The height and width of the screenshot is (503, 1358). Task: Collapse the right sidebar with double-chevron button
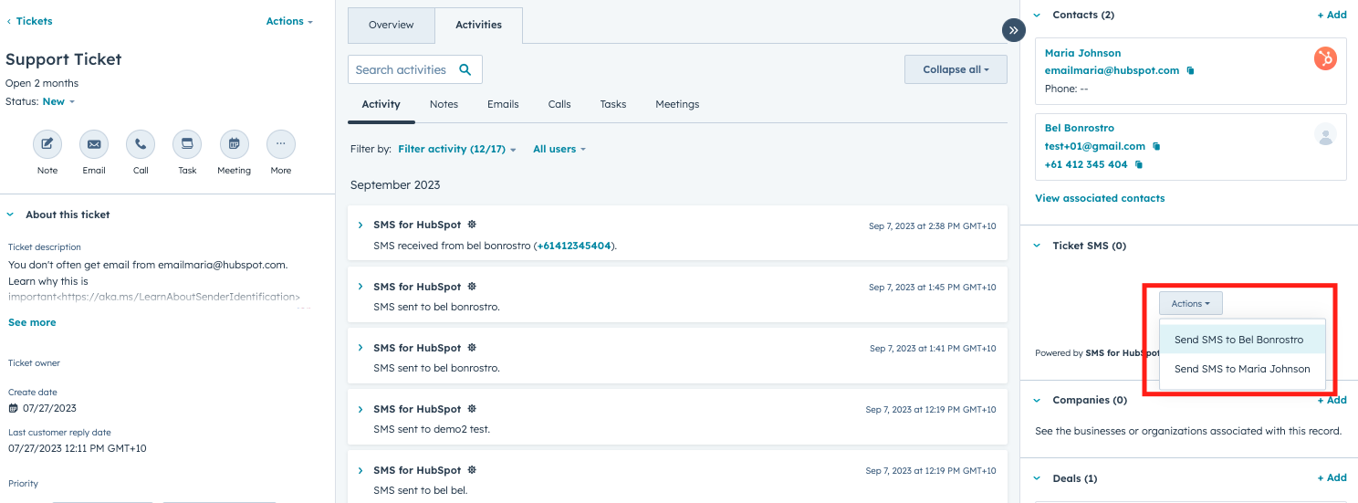(x=1014, y=30)
